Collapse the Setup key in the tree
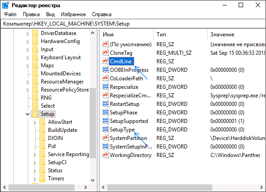Screen dimensions: 266x192 tap(27, 114)
